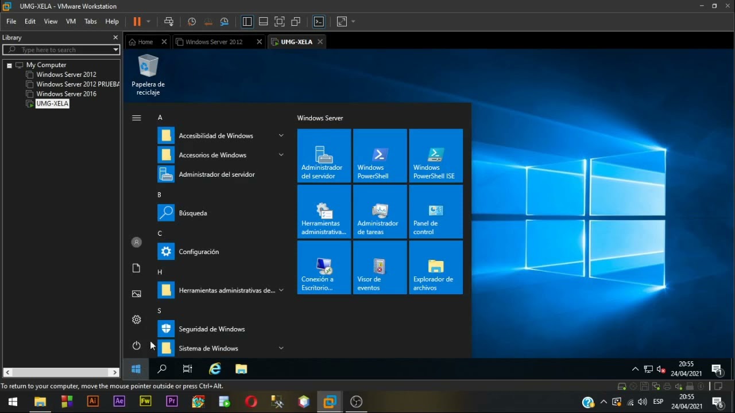Open the View menu
This screenshot has width=735, height=413.
pos(51,21)
